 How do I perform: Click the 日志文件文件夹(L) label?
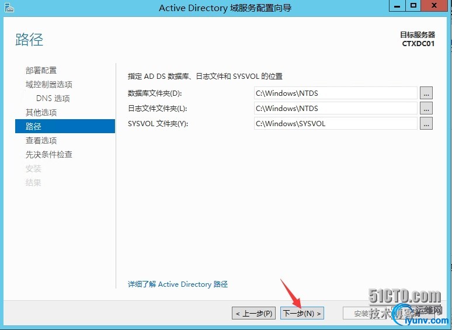tap(158, 109)
